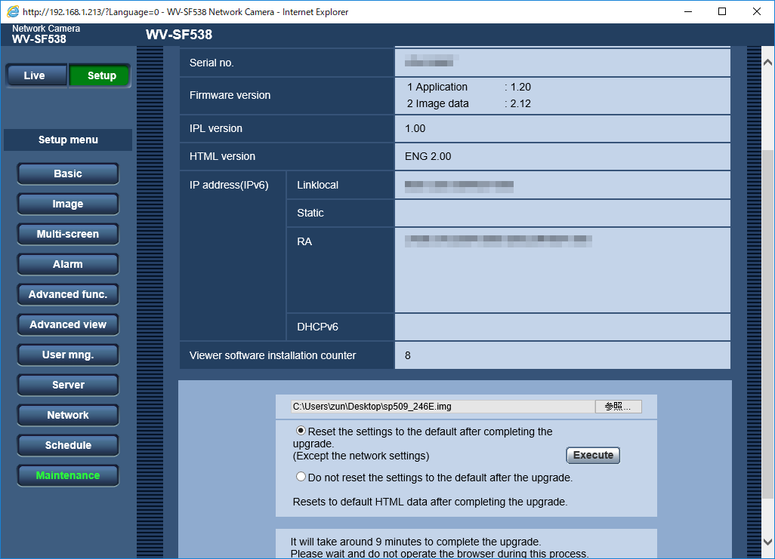The image size is (775, 559).
Task: Click the Linklocal row label
Action: (x=318, y=185)
